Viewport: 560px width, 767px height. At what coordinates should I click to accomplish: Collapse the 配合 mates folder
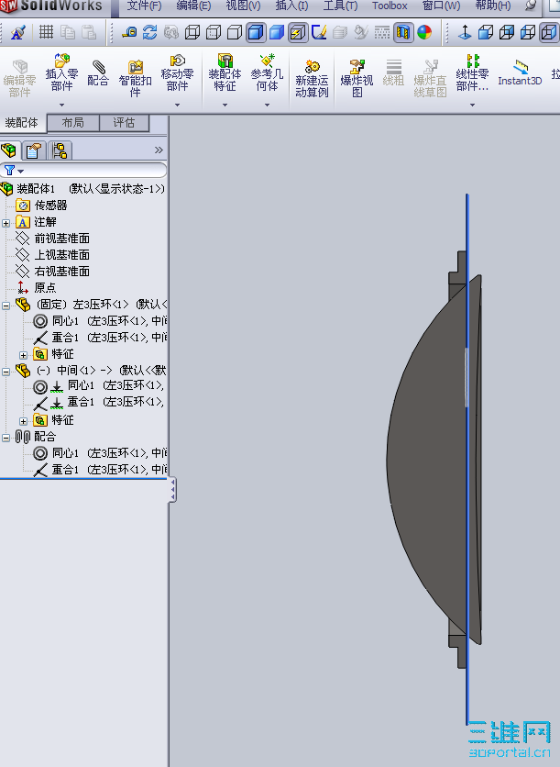point(5,438)
